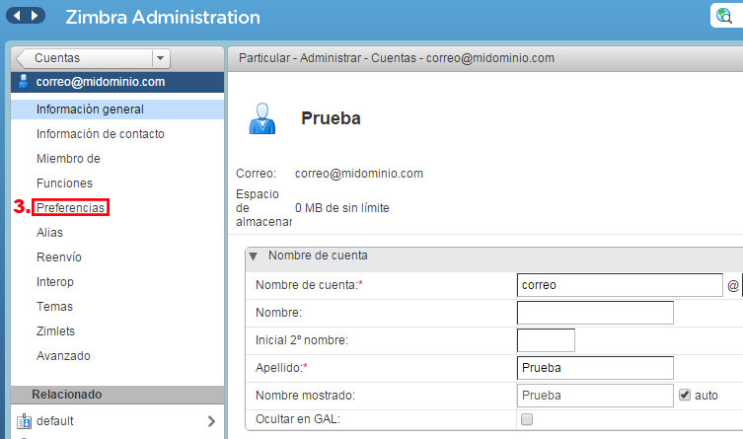Collapse the Nombre de cuenta section
The width and height of the screenshot is (743, 439).
pyautogui.click(x=253, y=256)
